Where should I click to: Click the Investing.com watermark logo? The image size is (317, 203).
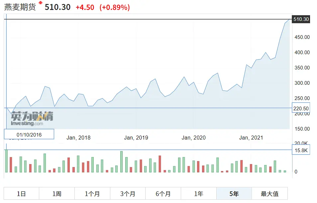[32, 119]
